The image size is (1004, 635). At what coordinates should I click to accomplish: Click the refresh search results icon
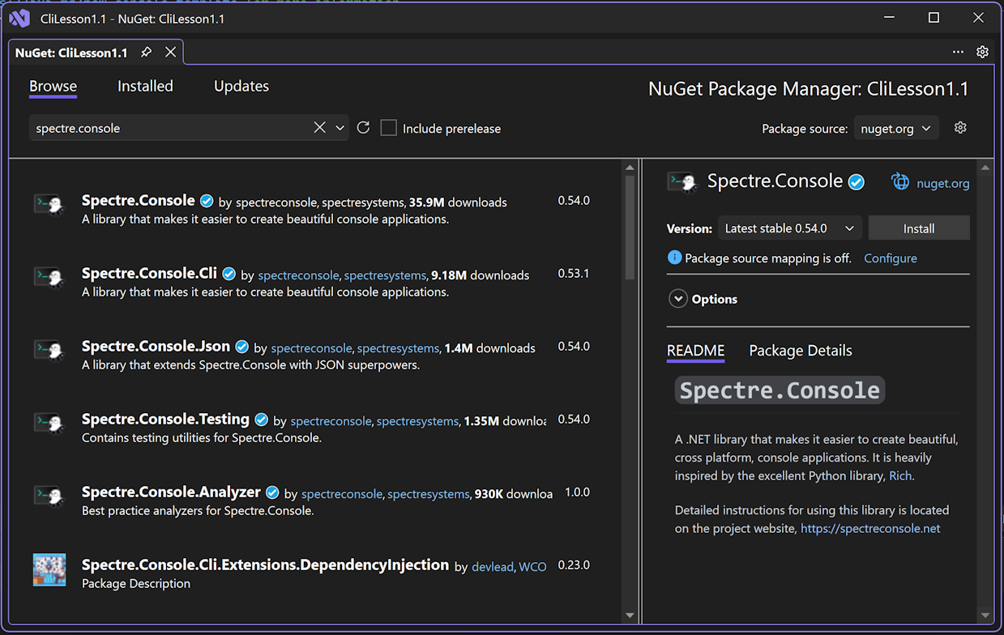pos(363,127)
